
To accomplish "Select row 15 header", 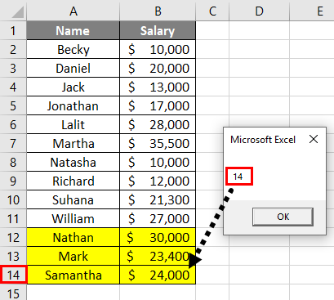I will point(13,293).
